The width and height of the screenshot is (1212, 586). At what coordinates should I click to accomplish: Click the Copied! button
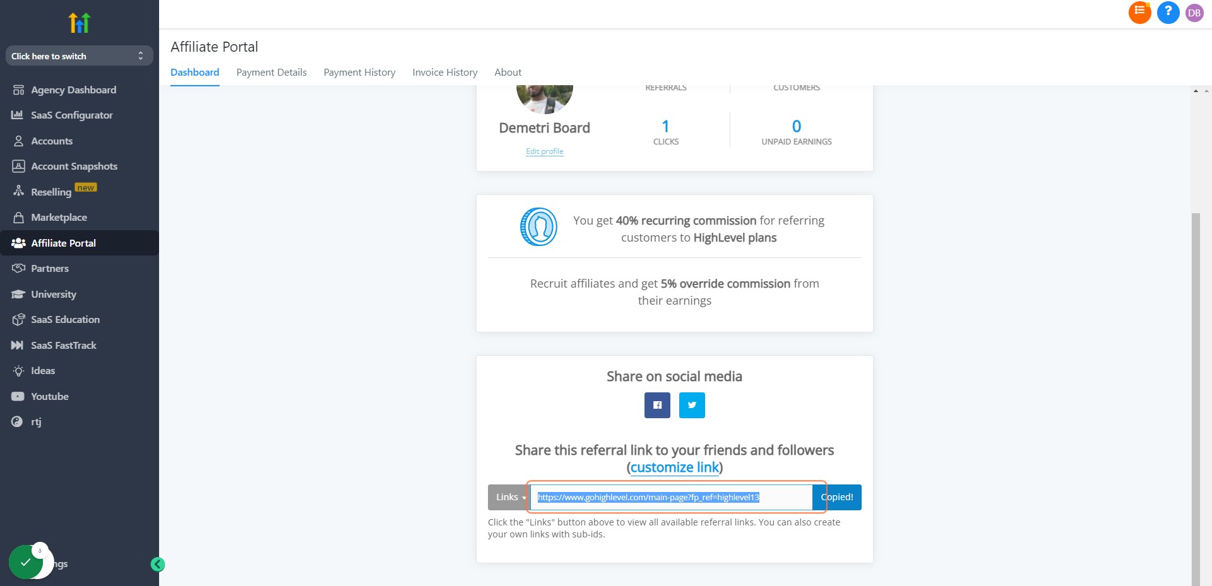coord(837,497)
